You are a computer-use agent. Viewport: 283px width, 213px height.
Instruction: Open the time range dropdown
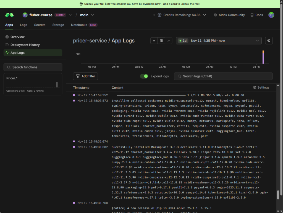pos(219,41)
